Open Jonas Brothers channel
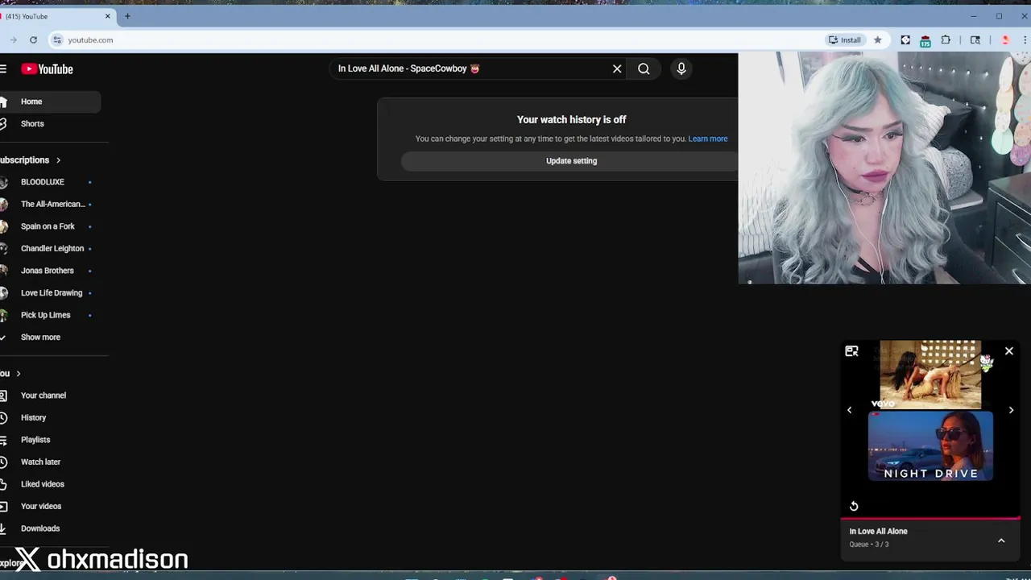Screen dimensions: 1031x580 coord(48,271)
